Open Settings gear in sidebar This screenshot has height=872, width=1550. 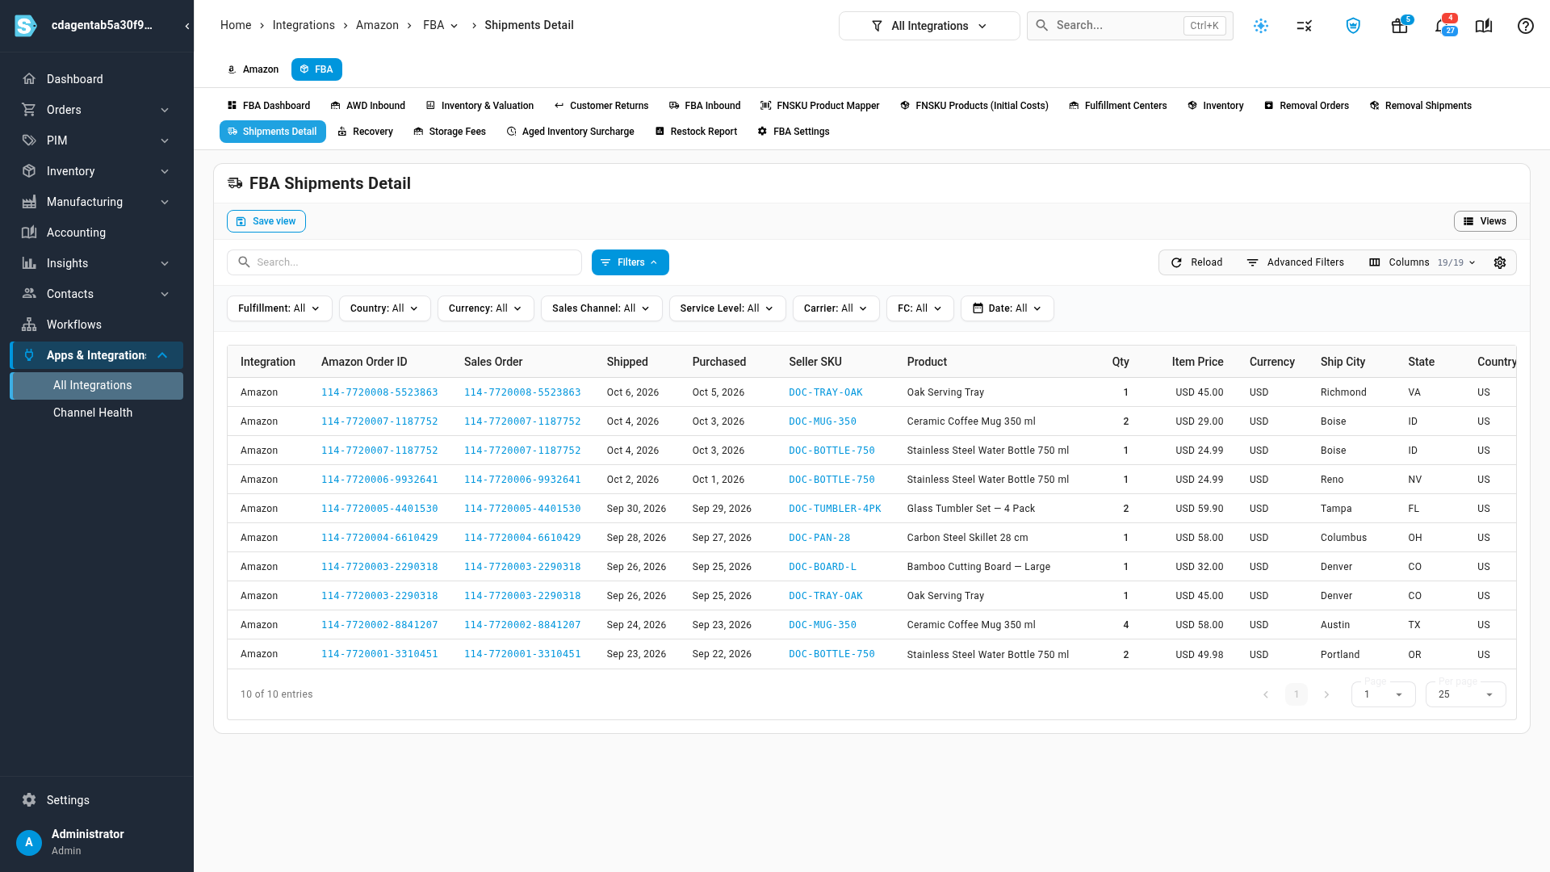[x=29, y=800]
